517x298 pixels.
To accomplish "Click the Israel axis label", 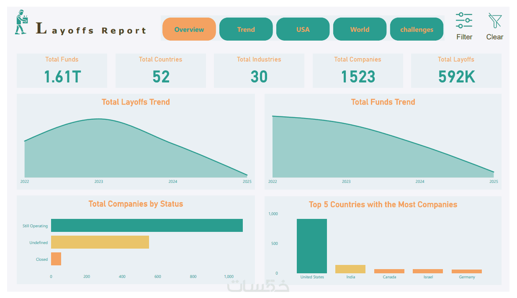I will click(x=428, y=277).
